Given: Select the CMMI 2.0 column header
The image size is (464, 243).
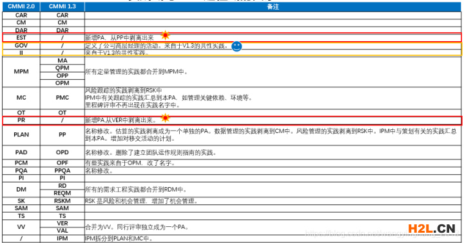Looking at the screenshot, I should click(21, 6).
